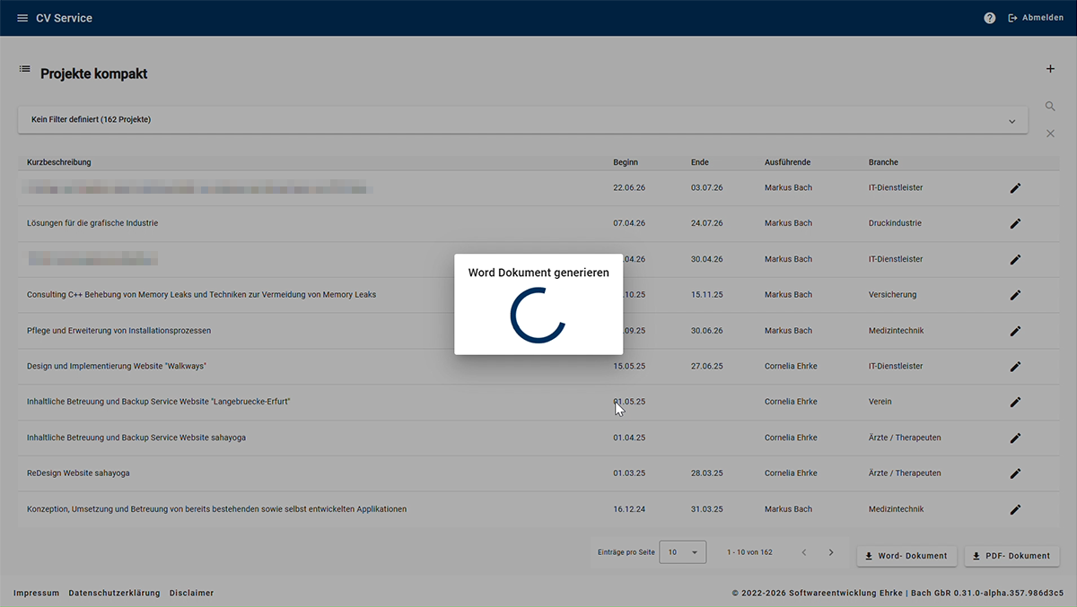Click the list icon beside Projekte kompakt

tap(25, 69)
